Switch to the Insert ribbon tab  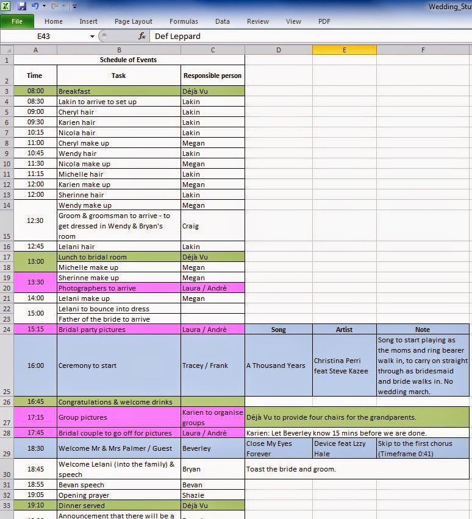pos(88,21)
